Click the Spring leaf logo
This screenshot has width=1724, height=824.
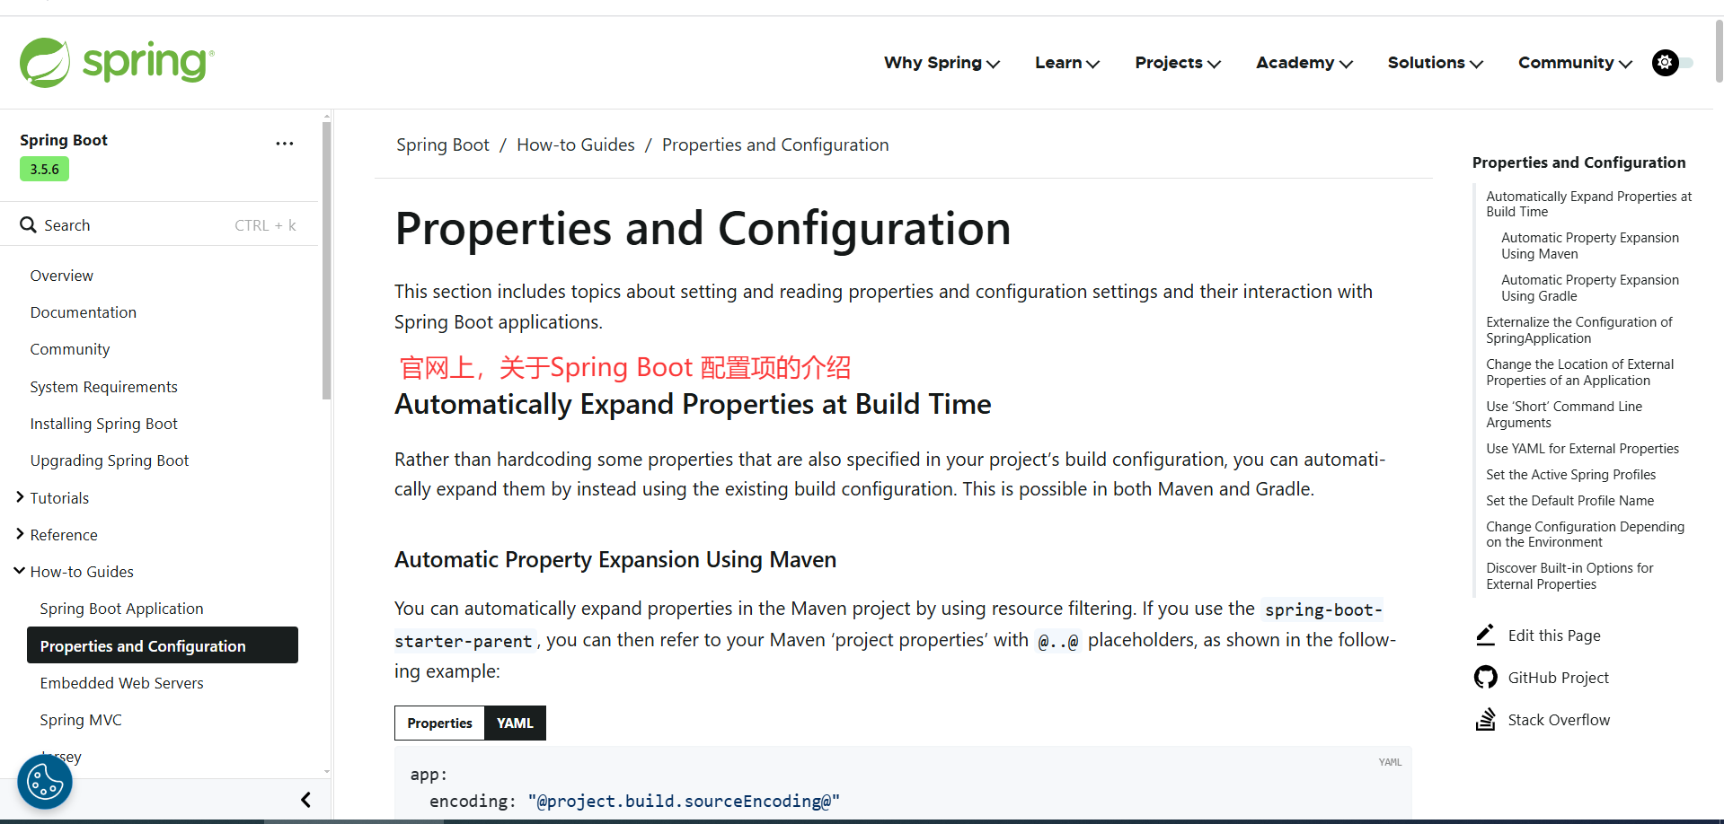45,62
